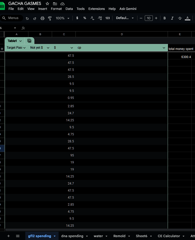Switch to the water sheet

click(98, 236)
